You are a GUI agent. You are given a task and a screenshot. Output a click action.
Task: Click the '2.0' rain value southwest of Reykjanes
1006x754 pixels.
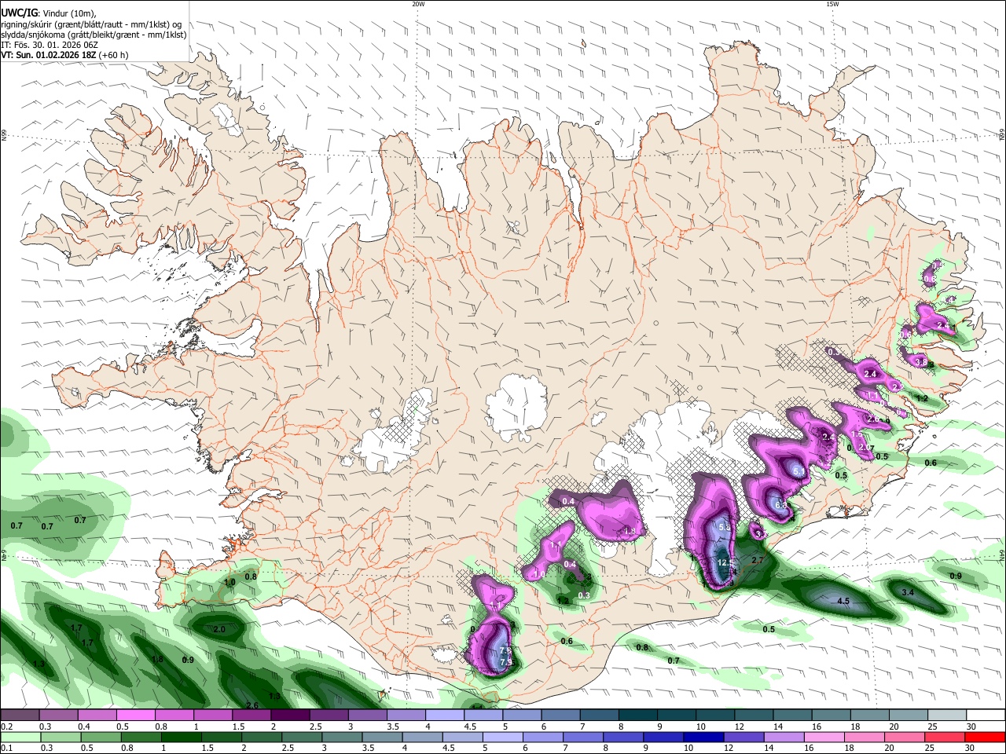tap(219, 629)
